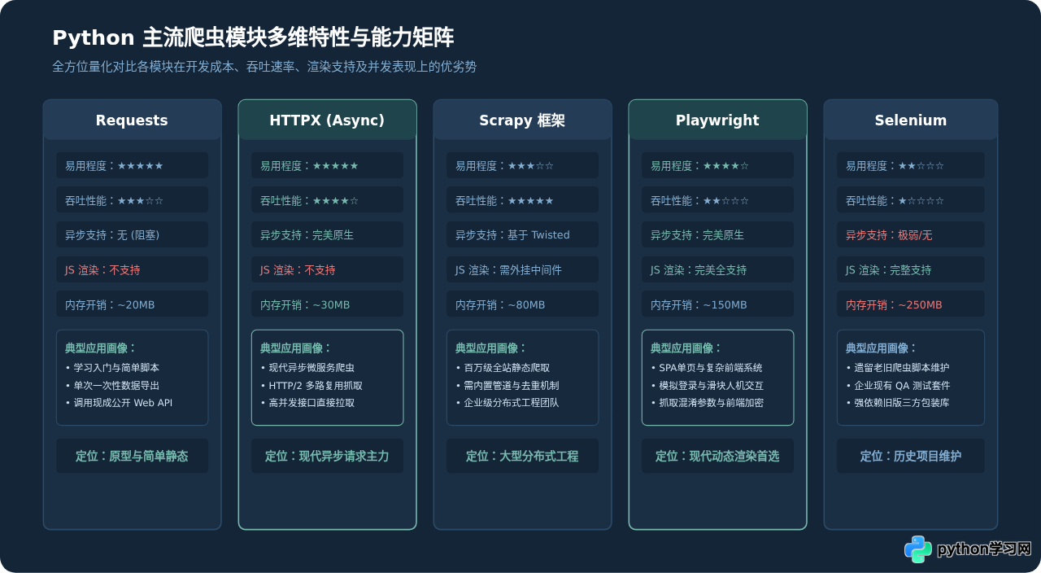Select bullet '现代异步微服务爬虫'
Screen dimensions: 1041x573
[x=307, y=368]
